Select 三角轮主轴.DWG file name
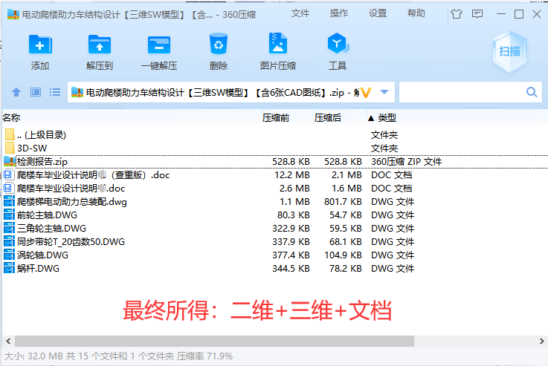The height and width of the screenshot is (366, 548). 52,228
